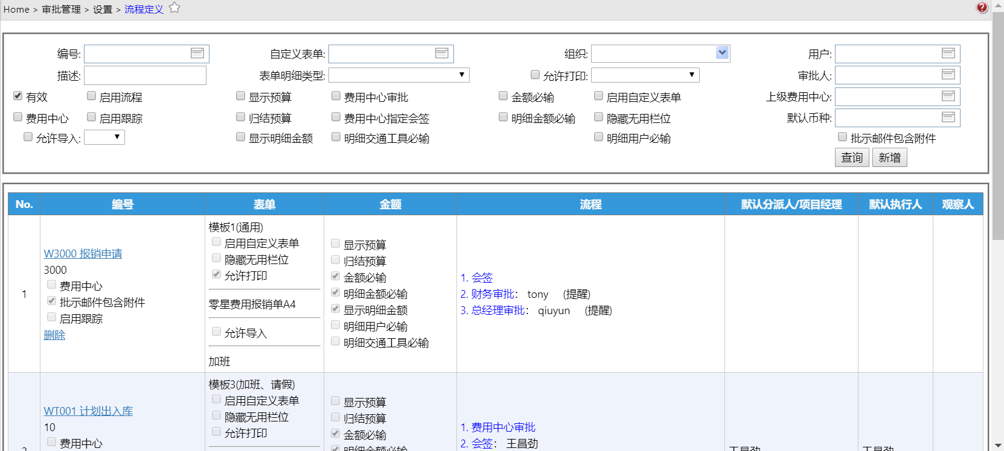Click the page vertical scrollbar thumb

pyautogui.click(x=999, y=125)
